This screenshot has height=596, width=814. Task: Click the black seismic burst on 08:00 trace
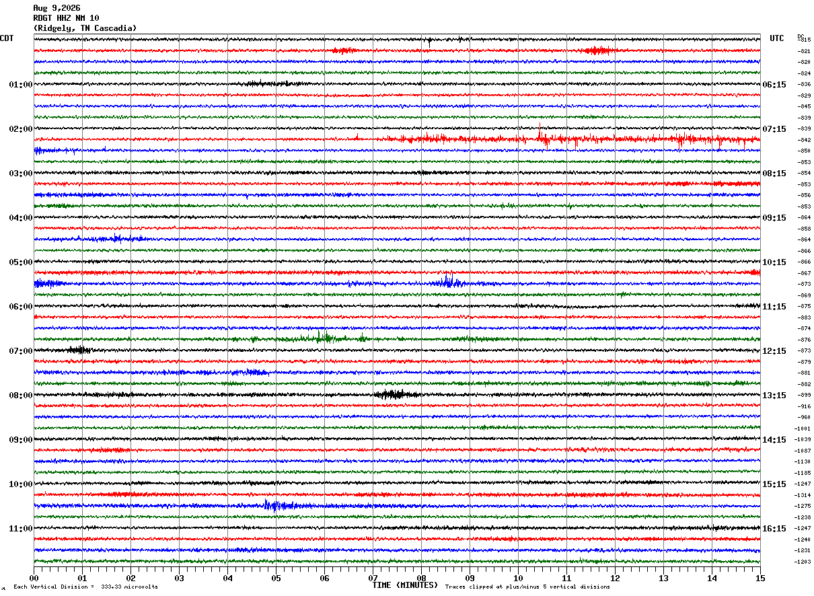tap(397, 394)
